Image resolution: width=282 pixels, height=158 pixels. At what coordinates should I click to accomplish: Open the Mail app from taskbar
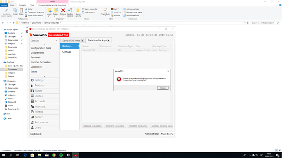click(47, 155)
